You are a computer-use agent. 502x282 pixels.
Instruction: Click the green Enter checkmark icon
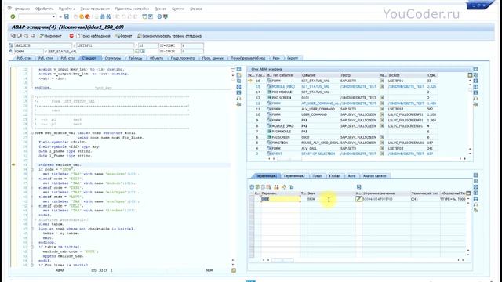pos(13,16)
